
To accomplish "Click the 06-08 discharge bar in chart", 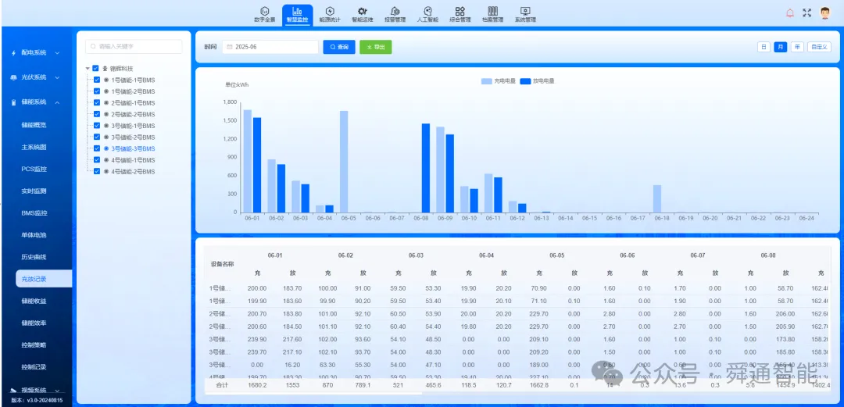I will coord(426,168).
